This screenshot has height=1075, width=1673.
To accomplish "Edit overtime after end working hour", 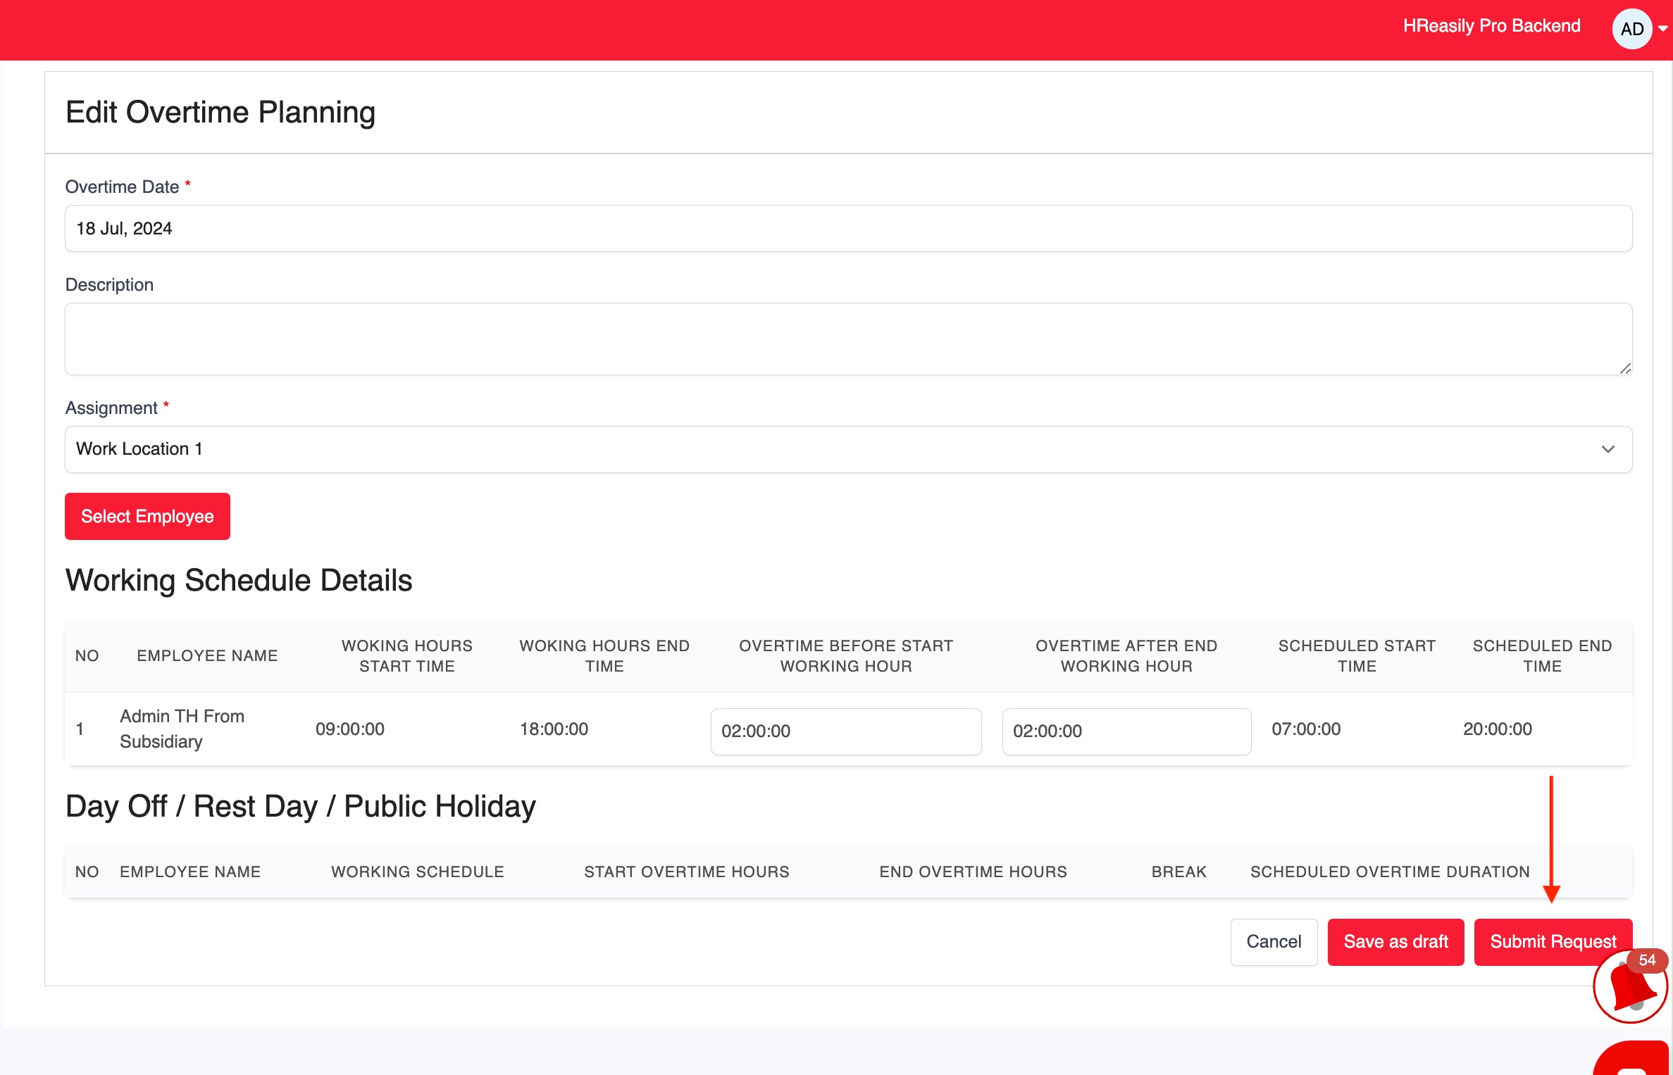I will point(1126,731).
